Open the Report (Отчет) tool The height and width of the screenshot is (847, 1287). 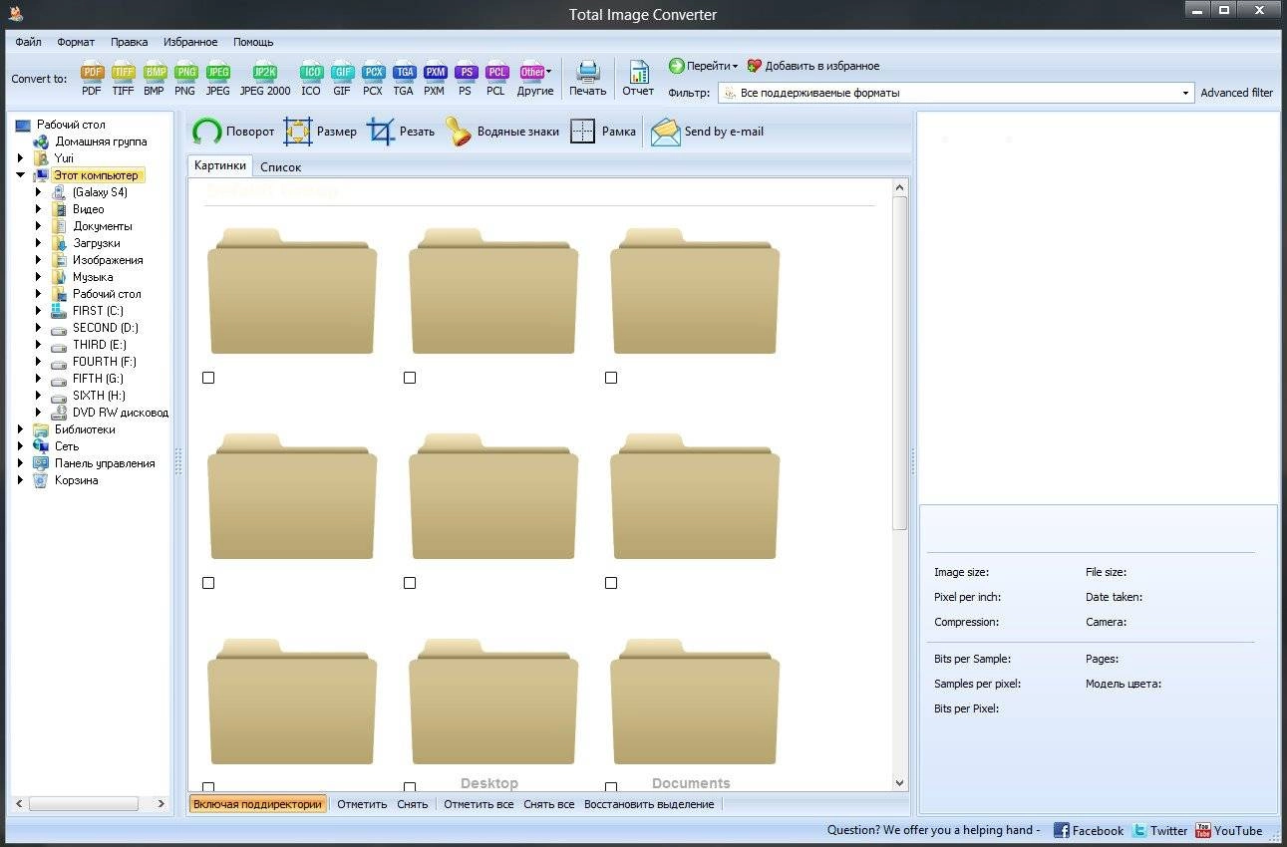click(638, 79)
